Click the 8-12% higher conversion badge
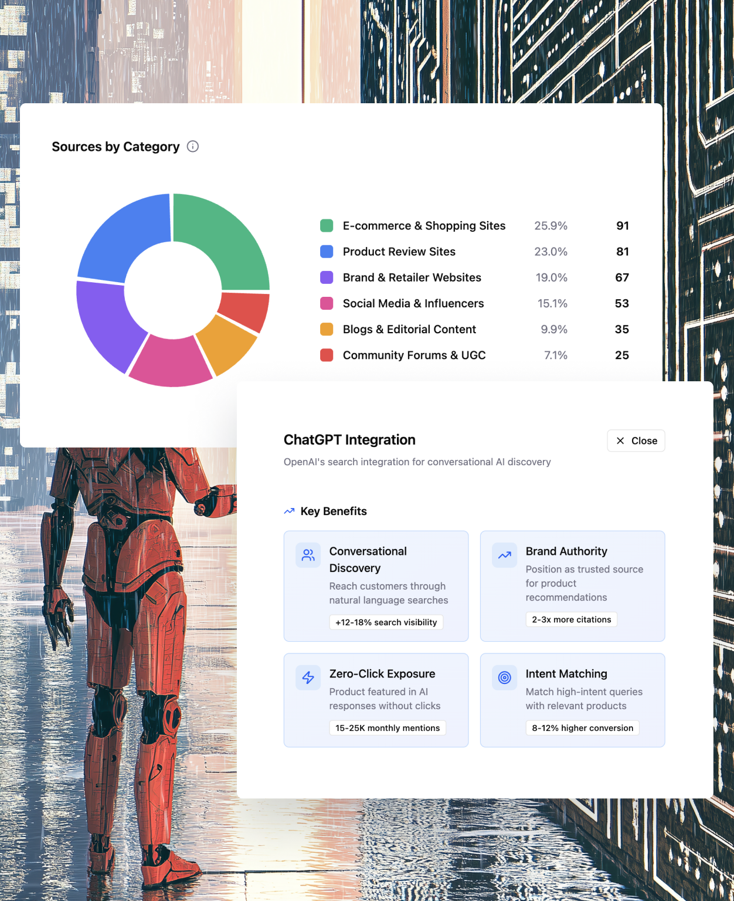 (583, 728)
